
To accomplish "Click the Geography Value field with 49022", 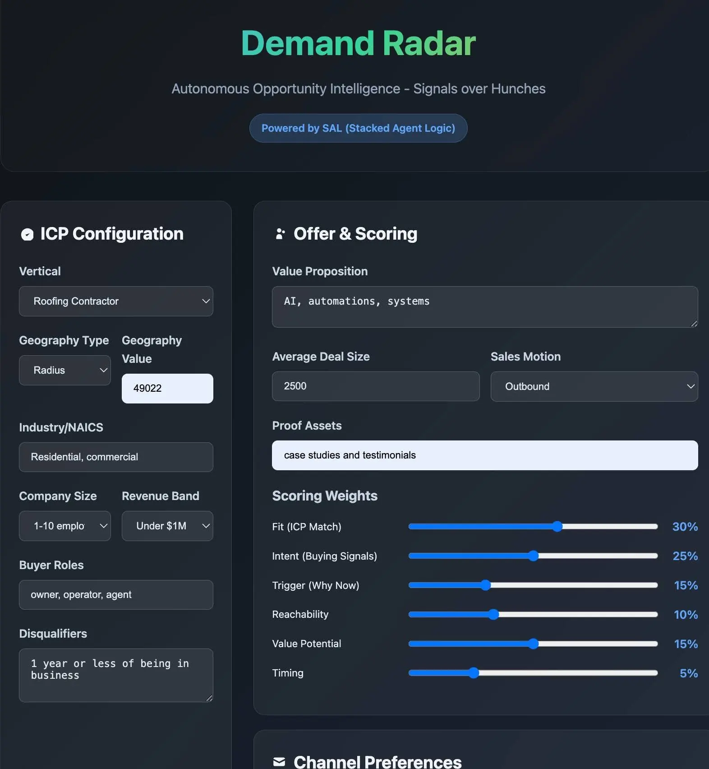I will pos(167,389).
